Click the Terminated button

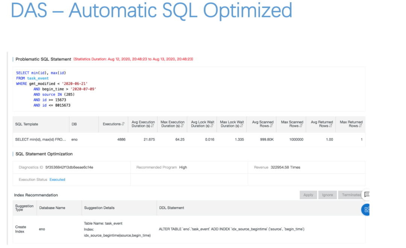pos(351,195)
